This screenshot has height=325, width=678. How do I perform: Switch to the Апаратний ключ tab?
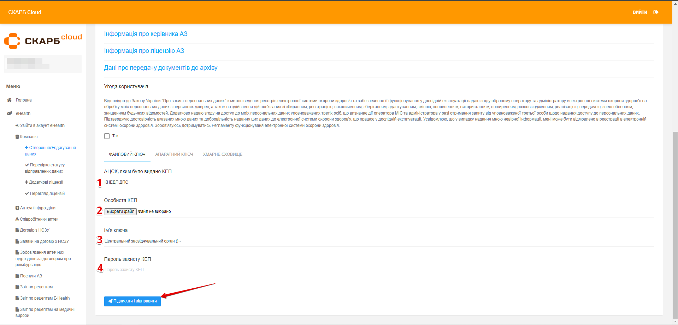click(x=174, y=154)
